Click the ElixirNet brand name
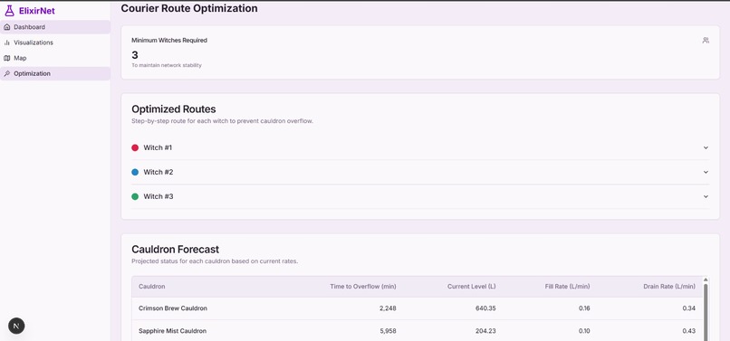 click(37, 11)
